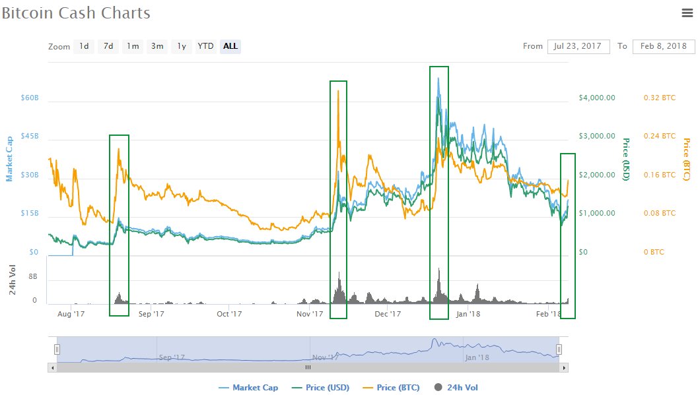Click the Nov '17 x-axis label
Image resolution: width=698 pixels, height=395 pixels.
(x=310, y=314)
